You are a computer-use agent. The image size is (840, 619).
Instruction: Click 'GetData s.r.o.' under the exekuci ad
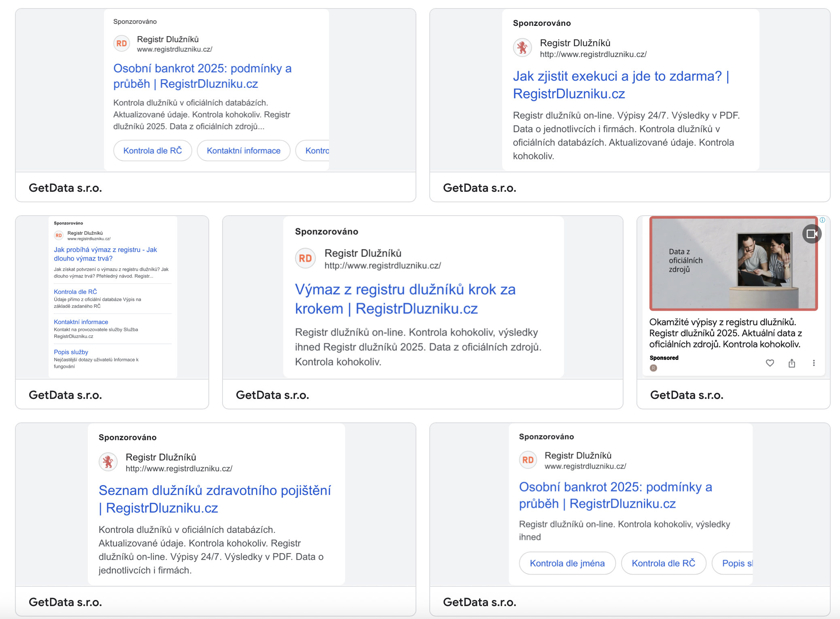click(x=479, y=188)
